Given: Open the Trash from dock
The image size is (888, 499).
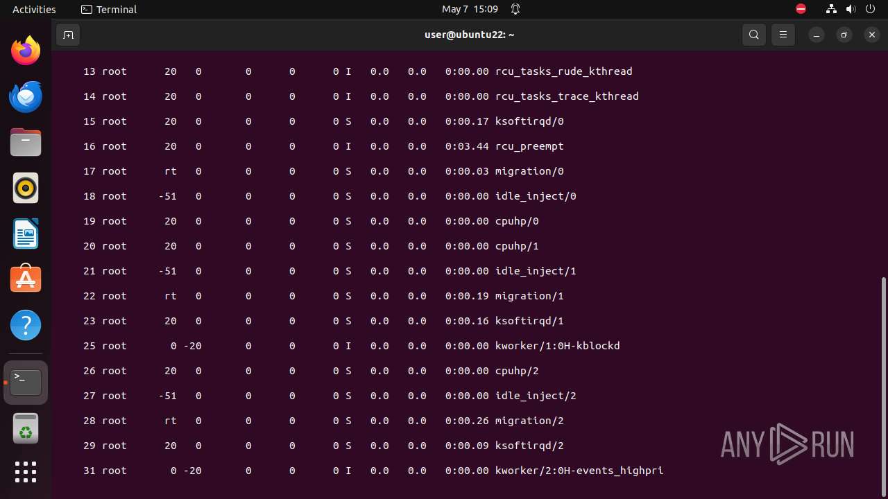Looking at the screenshot, I should coord(26,428).
